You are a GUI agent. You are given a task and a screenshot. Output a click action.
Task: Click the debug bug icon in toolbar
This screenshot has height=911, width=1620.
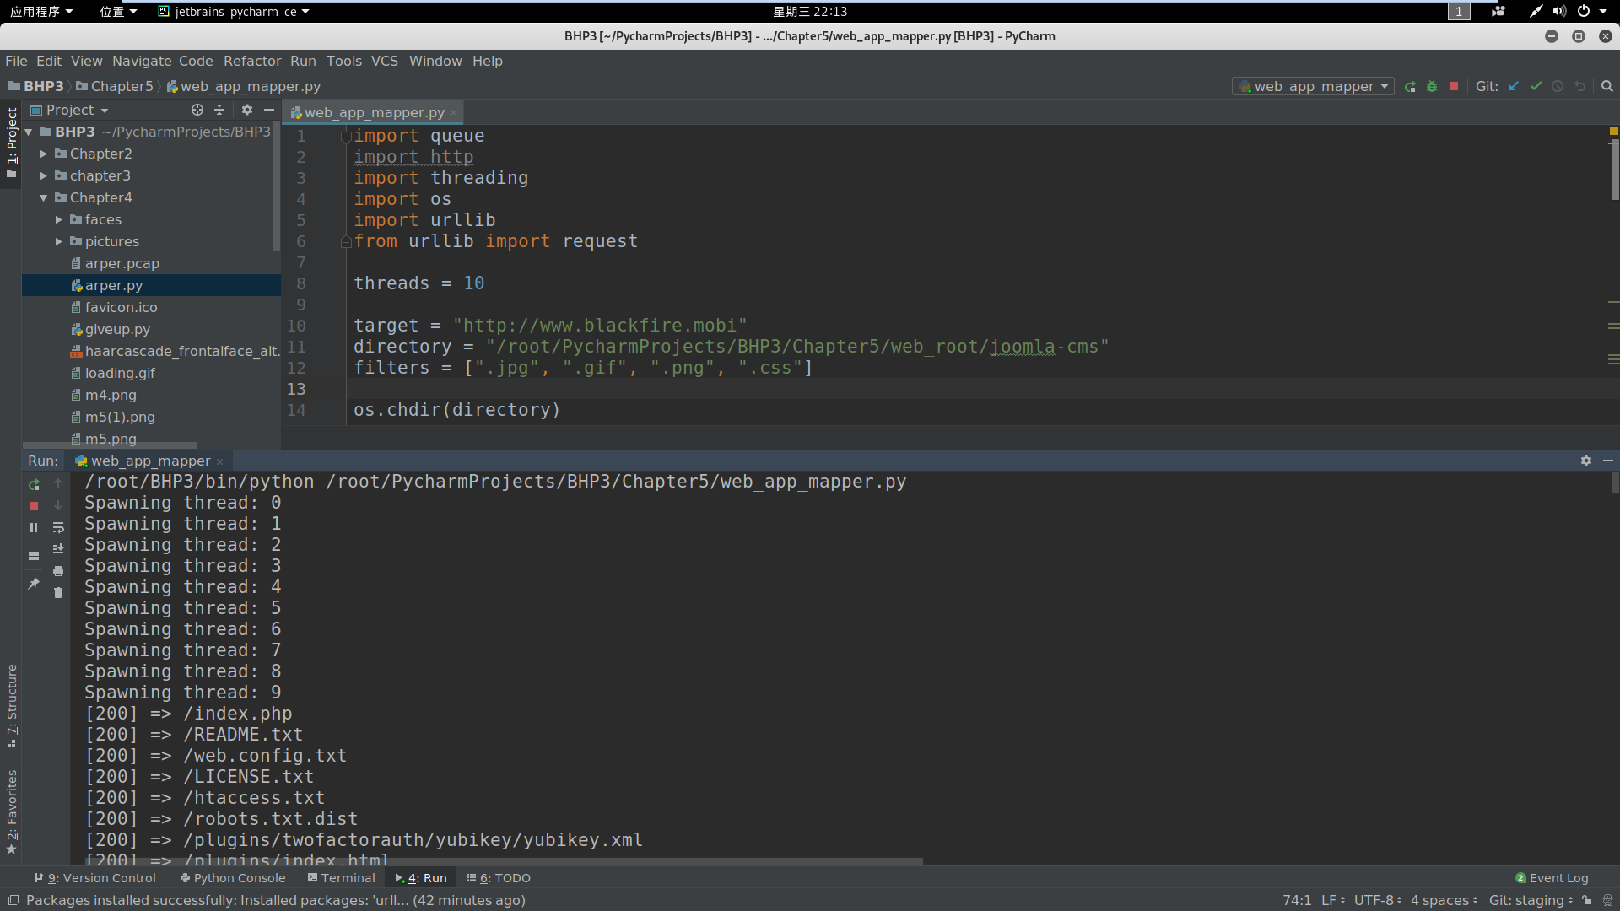pyautogui.click(x=1432, y=86)
